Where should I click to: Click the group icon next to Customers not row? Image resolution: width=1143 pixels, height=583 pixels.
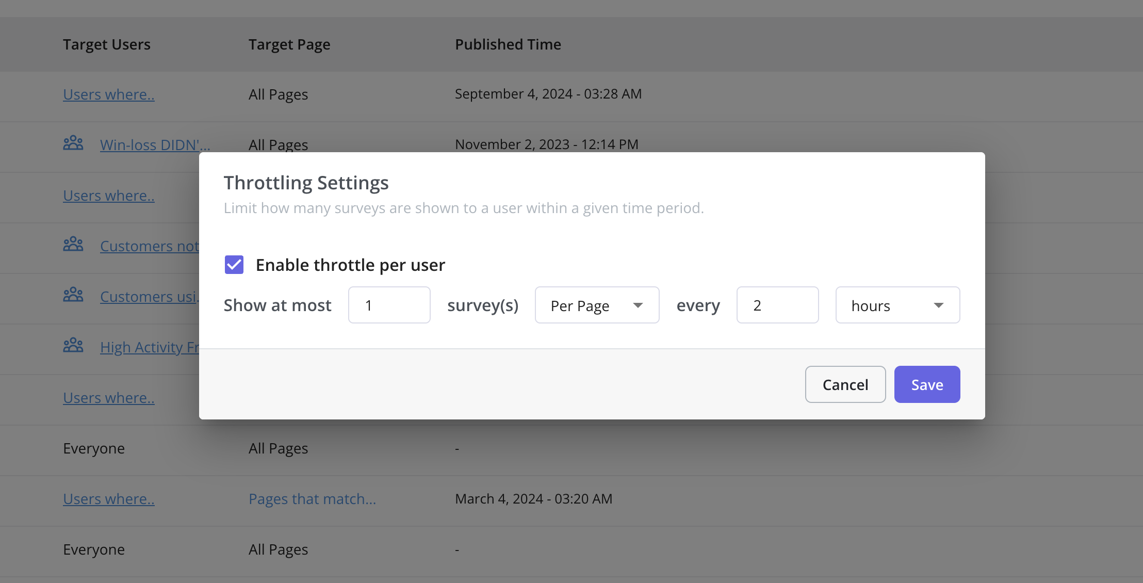point(74,244)
